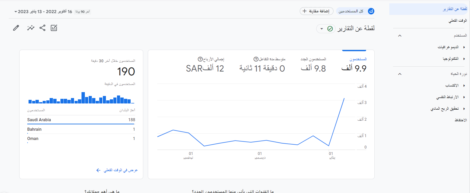Expand التكنولوجيا in the sidebar

pos(464,59)
